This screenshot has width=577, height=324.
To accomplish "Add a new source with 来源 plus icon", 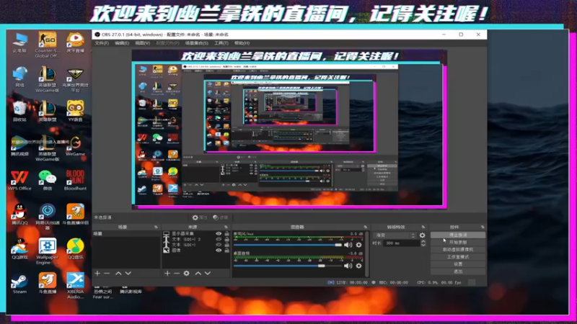I will click(x=167, y=274).
